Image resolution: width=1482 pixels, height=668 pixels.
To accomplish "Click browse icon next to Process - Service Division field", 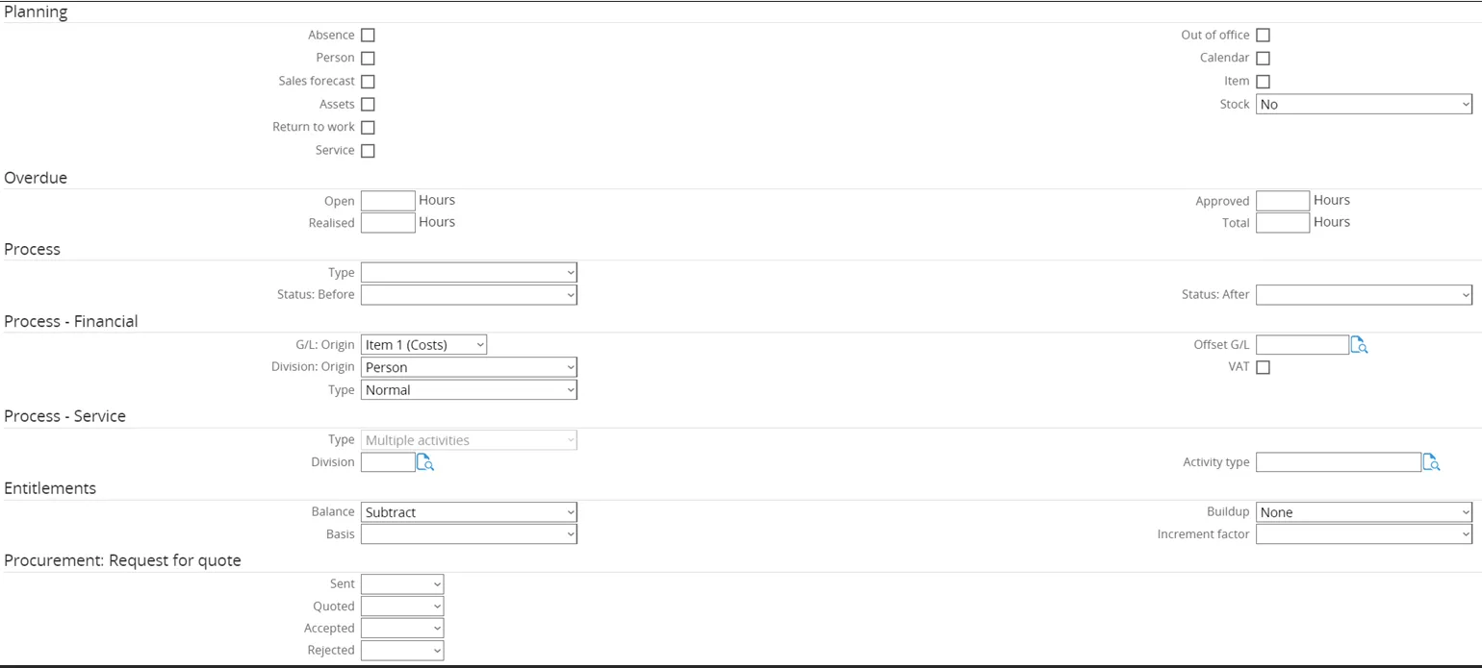I will 424,462.
